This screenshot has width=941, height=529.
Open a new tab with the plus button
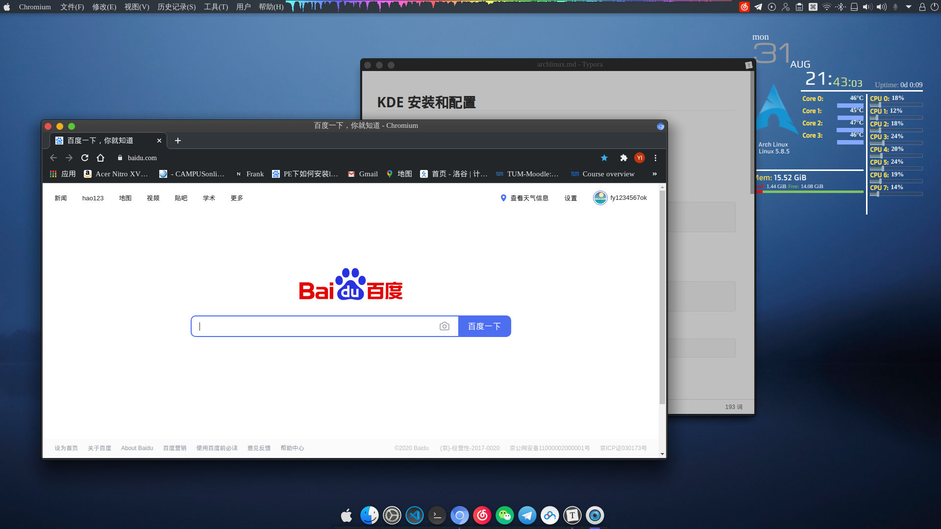(178, 141)
